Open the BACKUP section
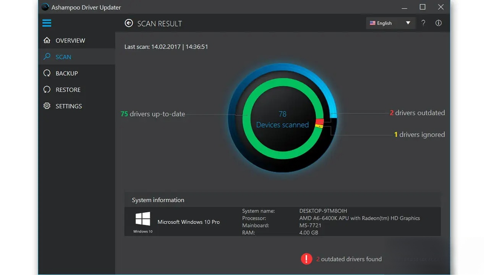Image resolution: width=489 pixels, height=275 pixels. click(x=77, y=73)
